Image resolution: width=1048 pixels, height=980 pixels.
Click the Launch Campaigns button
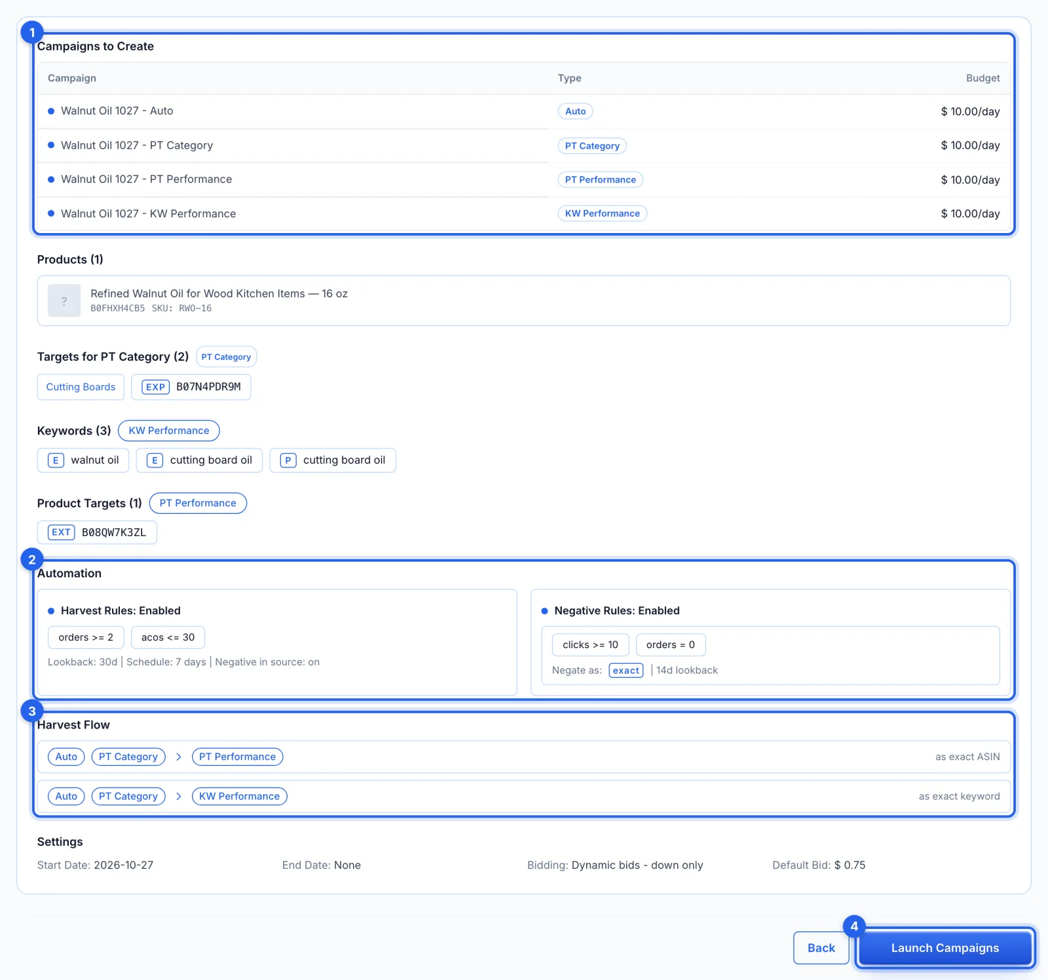945,947
